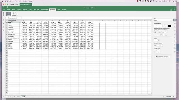Select the Alabama cell
This screenshot has width=179, height=100.
(x=14, y=24)
